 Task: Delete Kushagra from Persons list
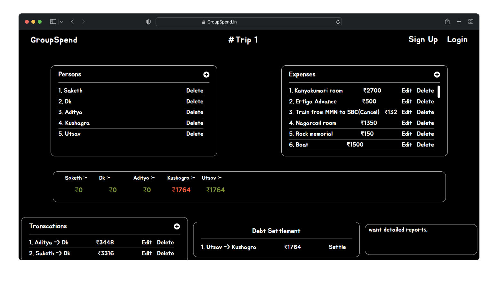195,123
